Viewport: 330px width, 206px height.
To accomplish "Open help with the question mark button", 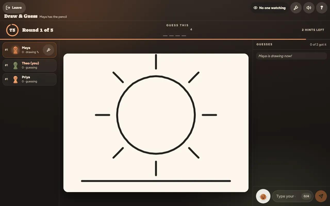I will click(322, 8).
